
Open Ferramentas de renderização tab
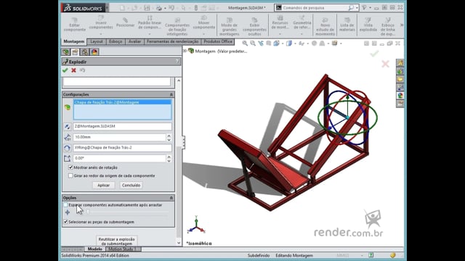point(172,42)
